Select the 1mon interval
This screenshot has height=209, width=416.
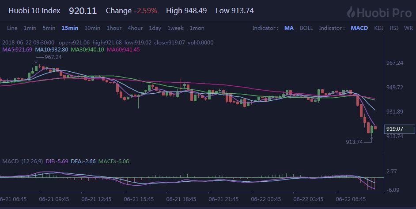coord(197,28)
